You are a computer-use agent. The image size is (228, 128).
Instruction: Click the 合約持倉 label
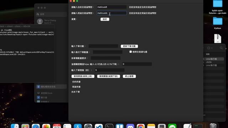tap(76, 82)
